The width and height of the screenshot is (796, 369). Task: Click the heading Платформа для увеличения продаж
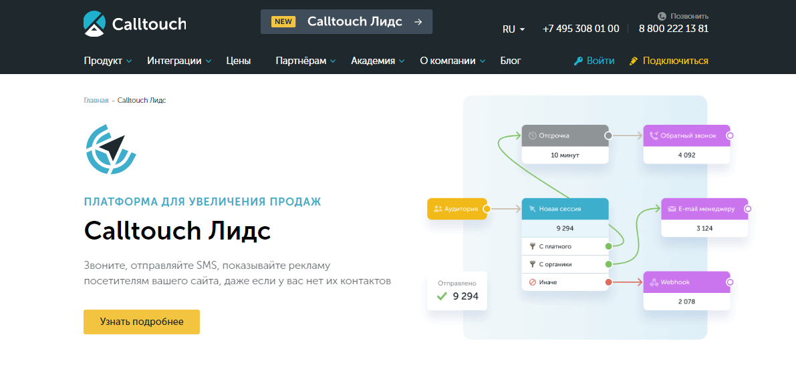[x=203, y=202]
